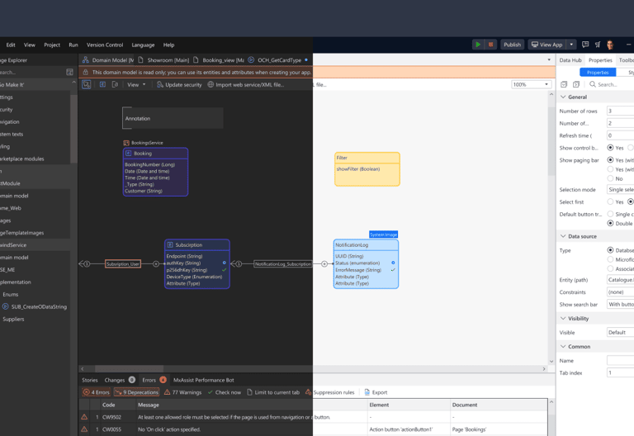
Task: Open the user profile avatar
Action: pos(610,45)
